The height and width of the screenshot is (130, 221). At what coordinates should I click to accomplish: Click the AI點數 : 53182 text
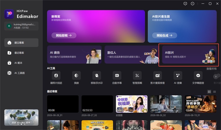[21, 28]
